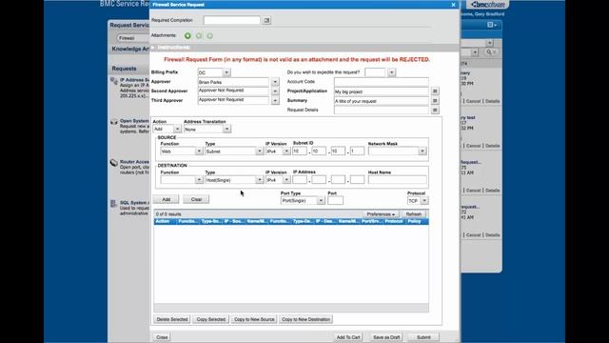
Task: Click the Request Details field
Action: click(x=381, y=111)
